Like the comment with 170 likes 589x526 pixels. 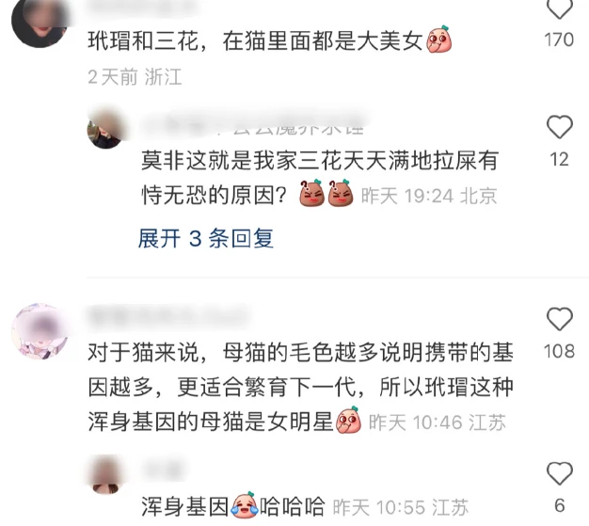point(559,8)
